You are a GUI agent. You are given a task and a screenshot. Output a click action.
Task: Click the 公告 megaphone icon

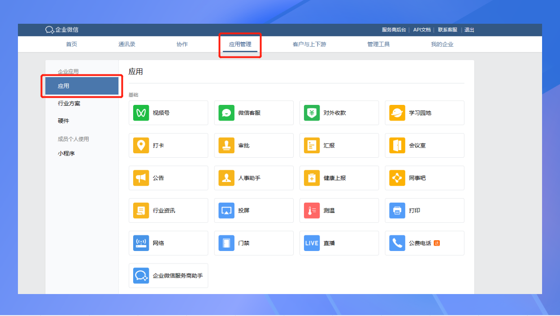click(x=141, y=178)
